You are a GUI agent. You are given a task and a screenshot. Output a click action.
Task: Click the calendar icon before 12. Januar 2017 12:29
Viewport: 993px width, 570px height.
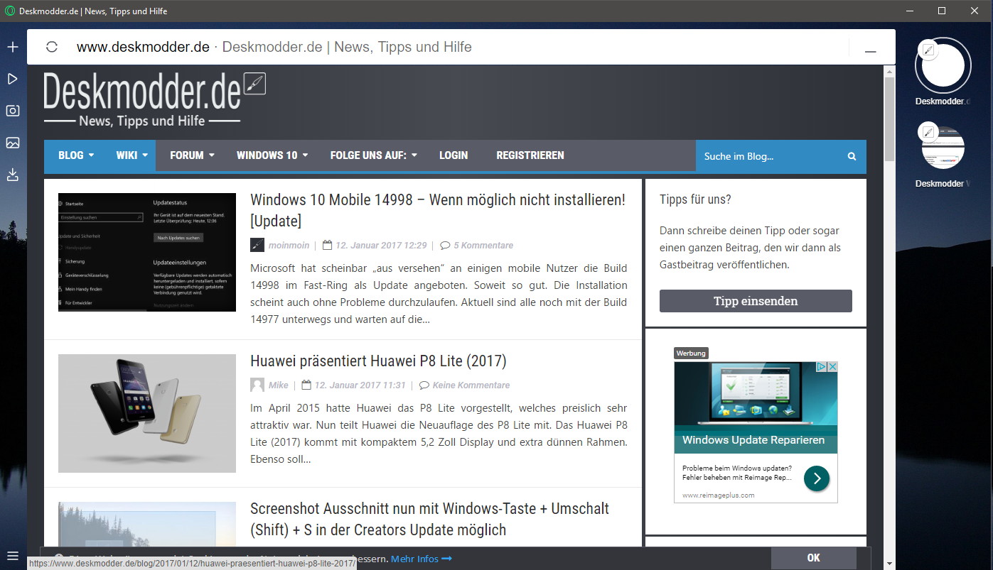[x=327, y=245]
